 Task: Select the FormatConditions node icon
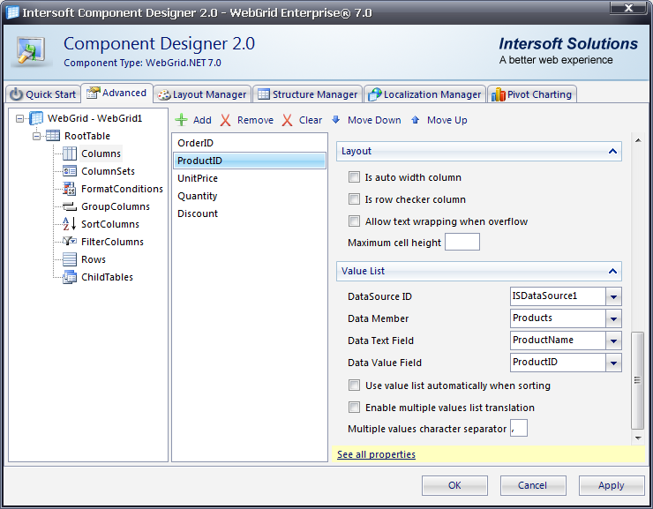click(70, 189)
